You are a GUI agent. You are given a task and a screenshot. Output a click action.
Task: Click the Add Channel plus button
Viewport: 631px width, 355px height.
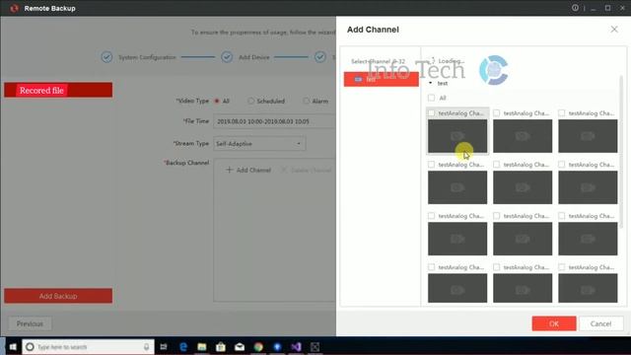pyautogui.click(x=248, y=170)
